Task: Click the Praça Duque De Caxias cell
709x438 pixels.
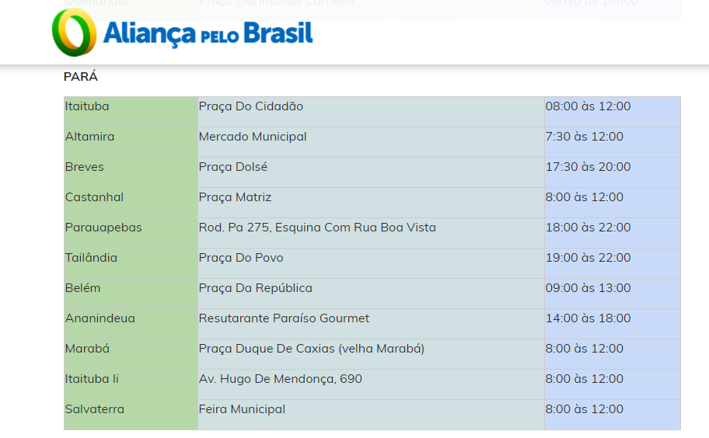Action: coord(311,349)
